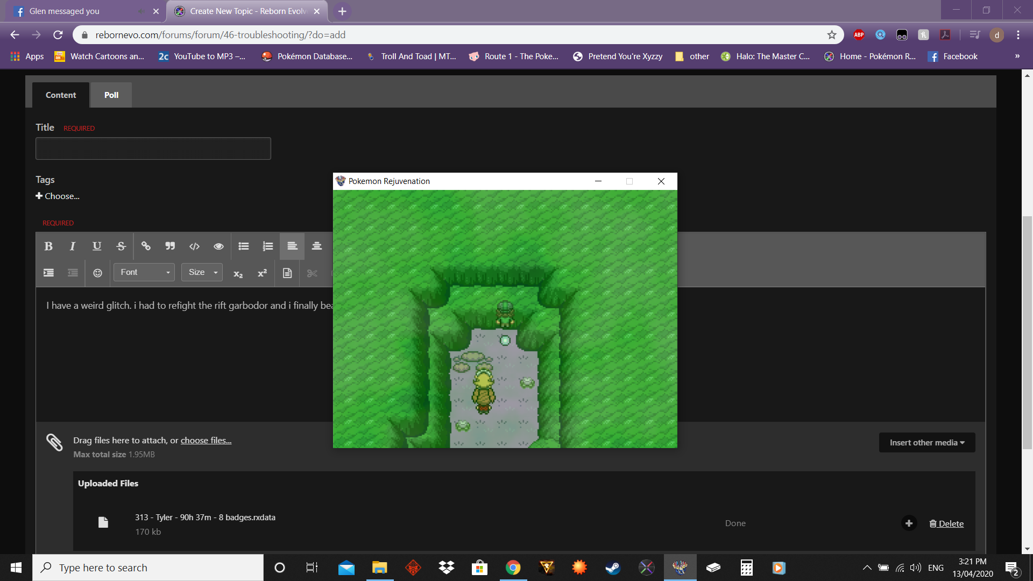Insert a spoiler with the eye icon
This screenshot has width=1033, height=581.
pos(218,246)
